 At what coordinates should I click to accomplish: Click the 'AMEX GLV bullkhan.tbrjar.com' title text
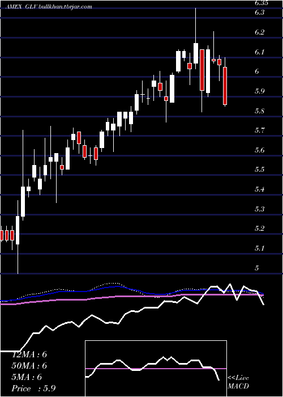(x=49, y=7)
